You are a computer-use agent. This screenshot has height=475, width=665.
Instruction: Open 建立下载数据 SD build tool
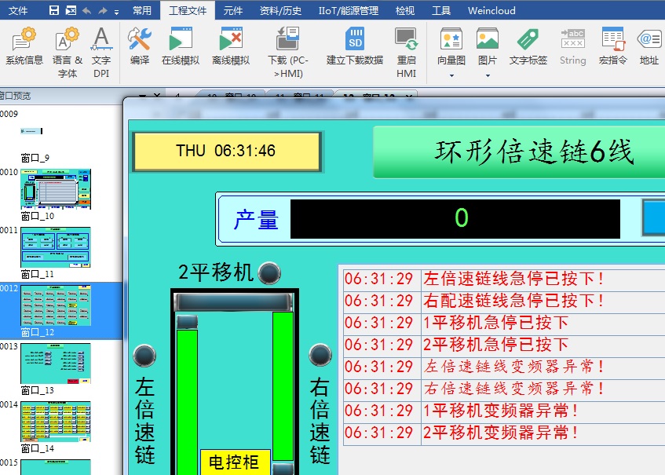click(355, 46)
